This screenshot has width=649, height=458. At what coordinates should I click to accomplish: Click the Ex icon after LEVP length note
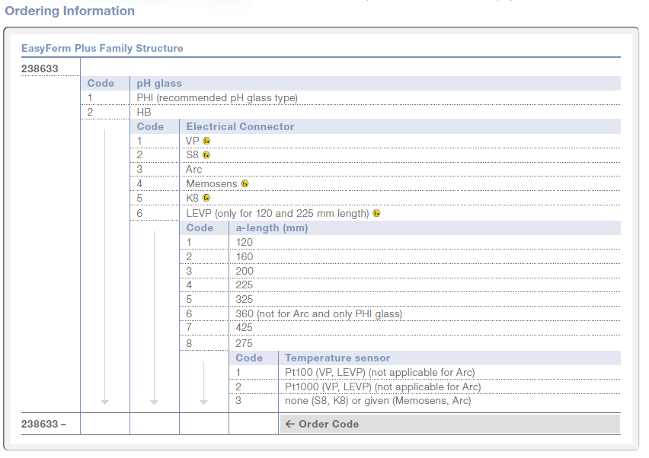376,213
